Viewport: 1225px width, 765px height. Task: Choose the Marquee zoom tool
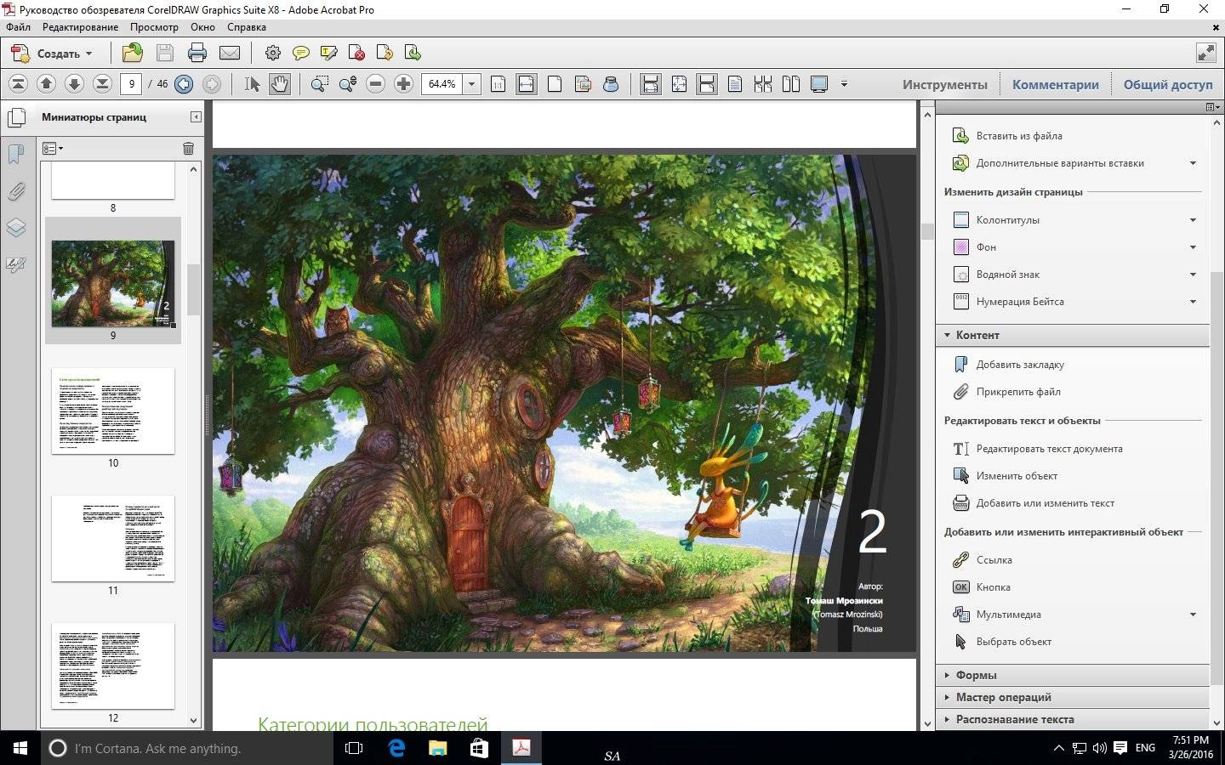pos(320,83)
